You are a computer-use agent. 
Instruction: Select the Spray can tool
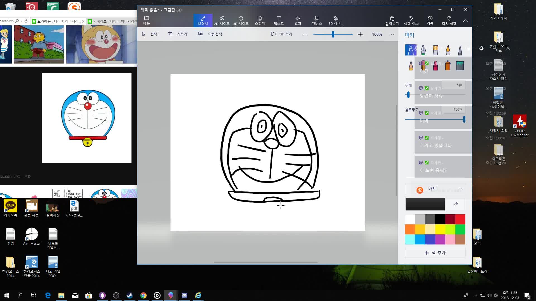448,65
